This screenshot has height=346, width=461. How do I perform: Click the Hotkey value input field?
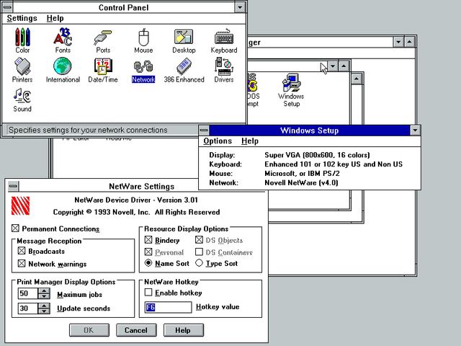point(168,307)
